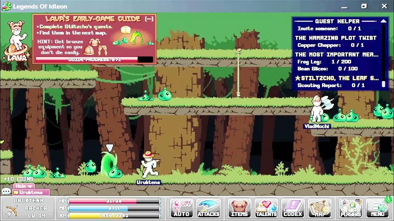This screenshot has height=221, width=394.
Task: Click the "+10 COINS" notification
Action: click(18, 179)
